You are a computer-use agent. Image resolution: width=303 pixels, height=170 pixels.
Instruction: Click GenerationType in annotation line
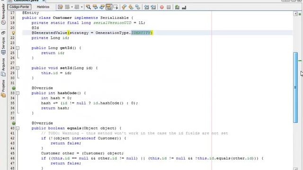coord(112,33)
